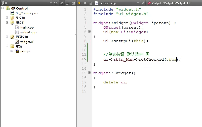
Task: Click the resources folder lock icon
Action: coord(13,46)
